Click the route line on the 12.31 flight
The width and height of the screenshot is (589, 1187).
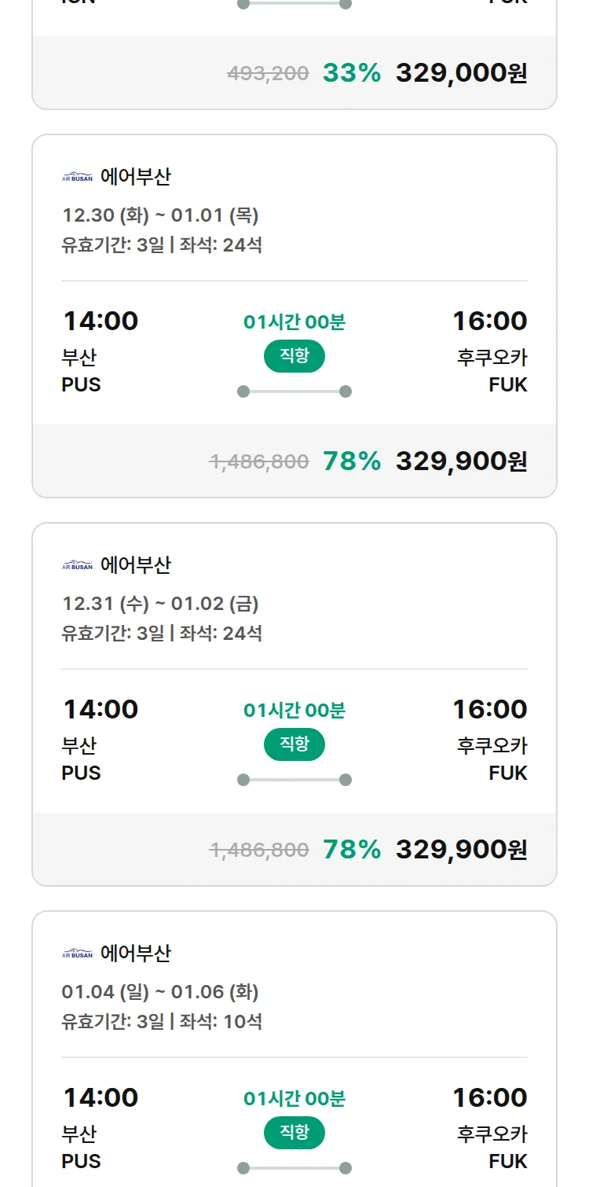[x=294, y=780]
